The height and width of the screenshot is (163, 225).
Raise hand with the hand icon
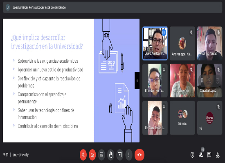click(110, 155)
